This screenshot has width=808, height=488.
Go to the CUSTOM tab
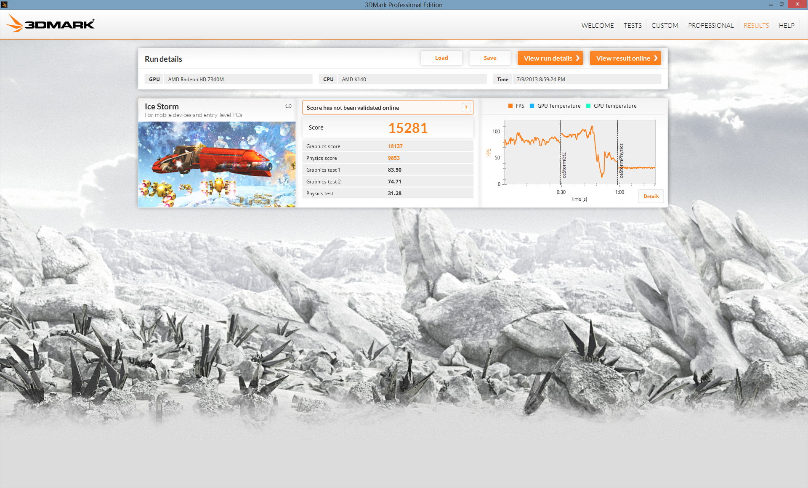(x=665, y=26)
